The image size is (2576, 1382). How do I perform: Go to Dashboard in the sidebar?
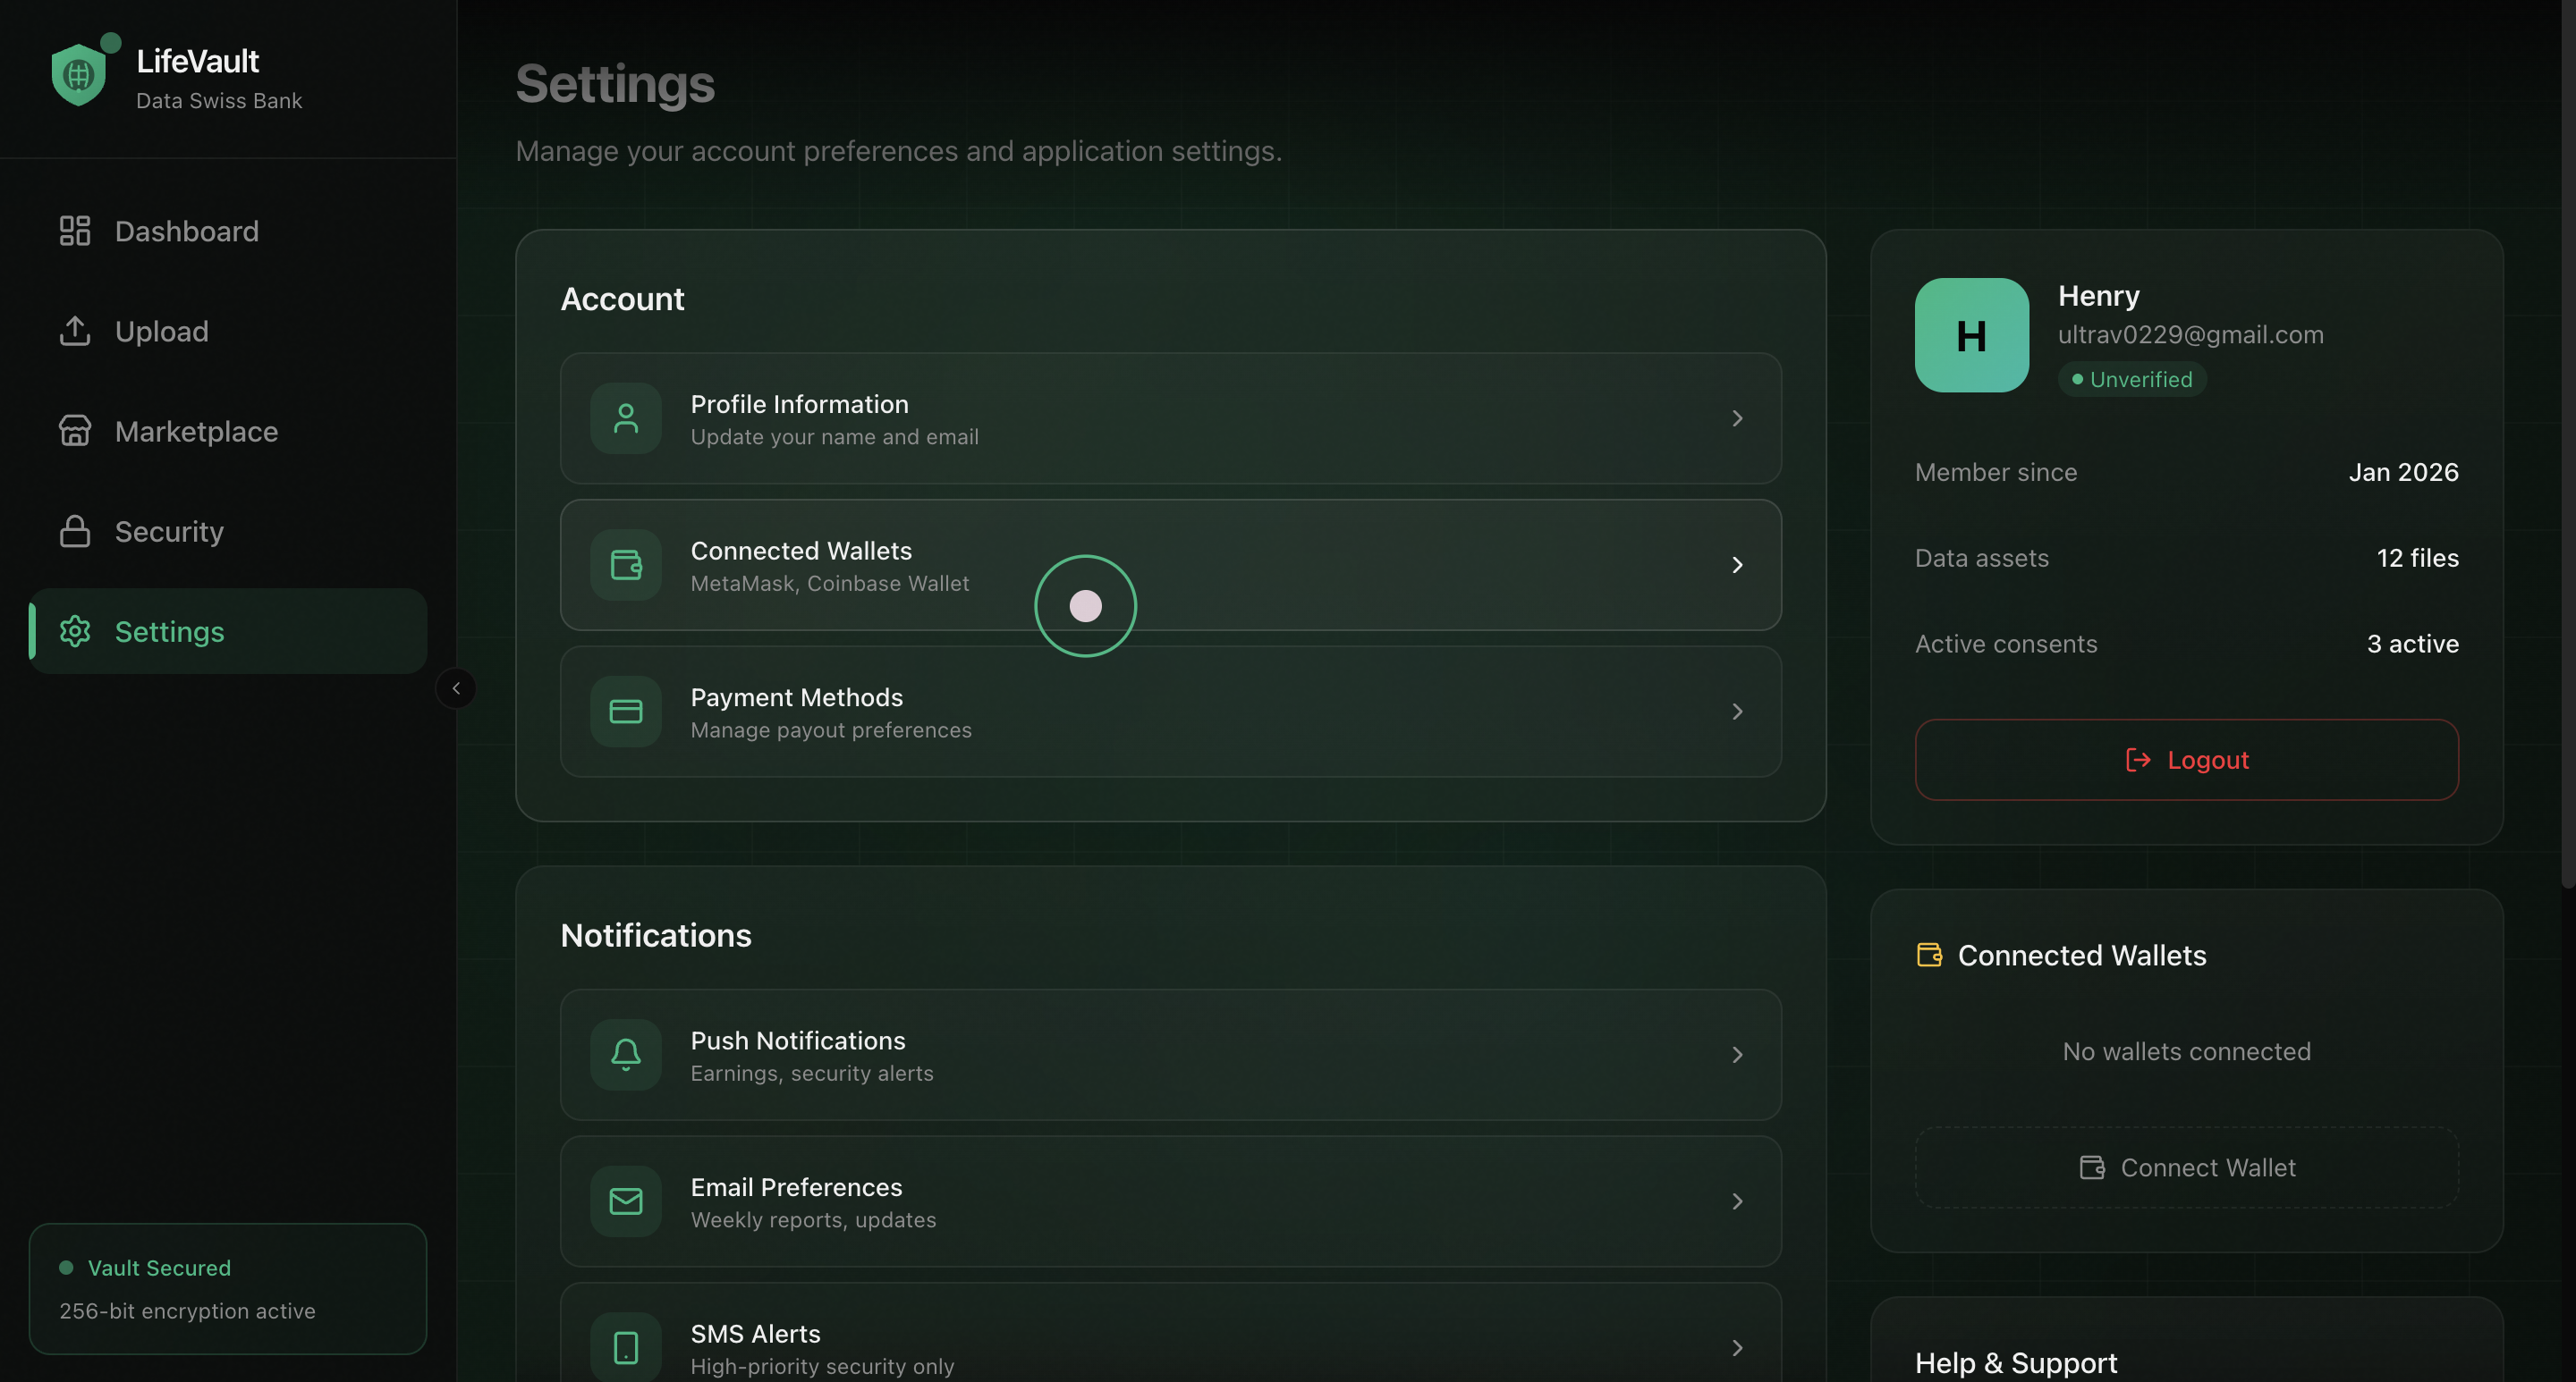point(187,232)
